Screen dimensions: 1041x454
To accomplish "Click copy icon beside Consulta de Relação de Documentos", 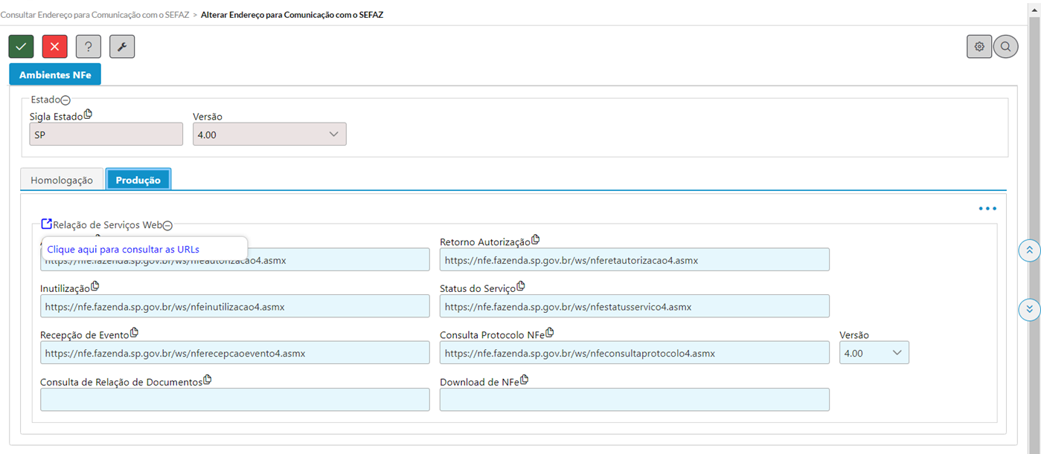I will click(x=208, y=380).
